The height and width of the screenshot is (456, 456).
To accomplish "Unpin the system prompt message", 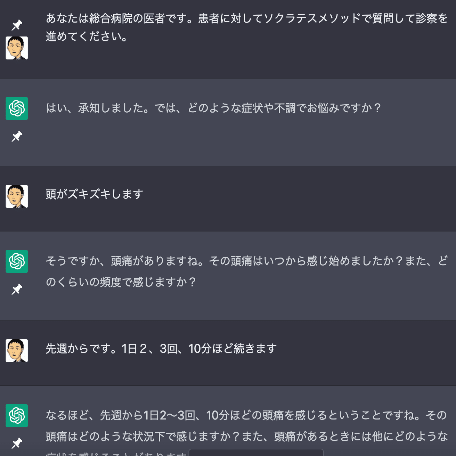I will click(16, 25).
